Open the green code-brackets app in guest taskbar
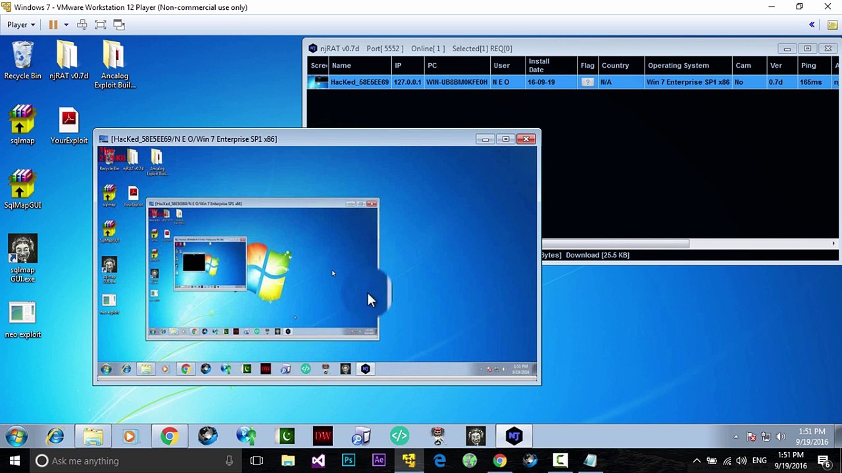Screen dimensions: 842x473 [x=399, y=436]
